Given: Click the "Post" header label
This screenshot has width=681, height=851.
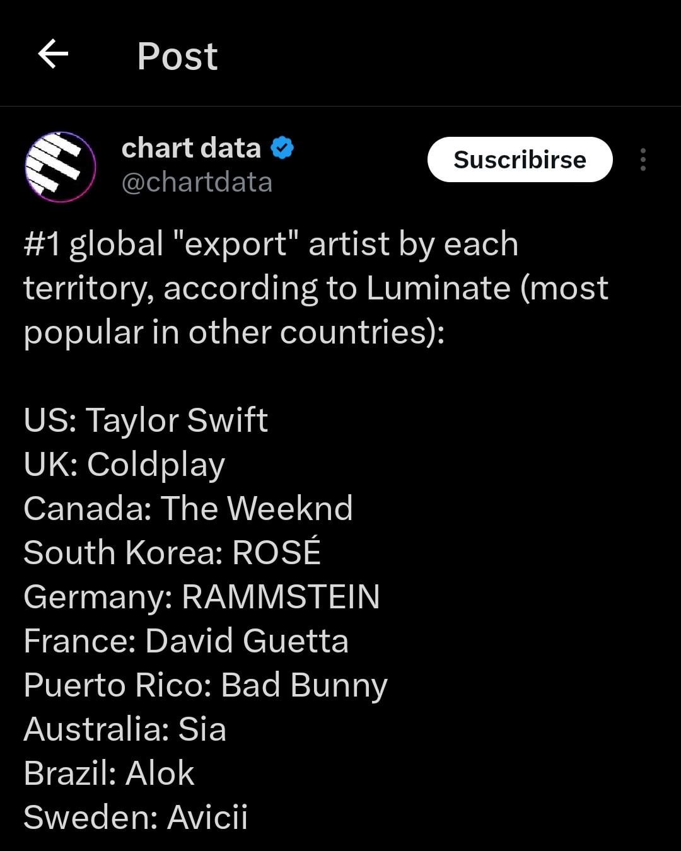Looking at the screenshot, I should [x=177, y=57].
